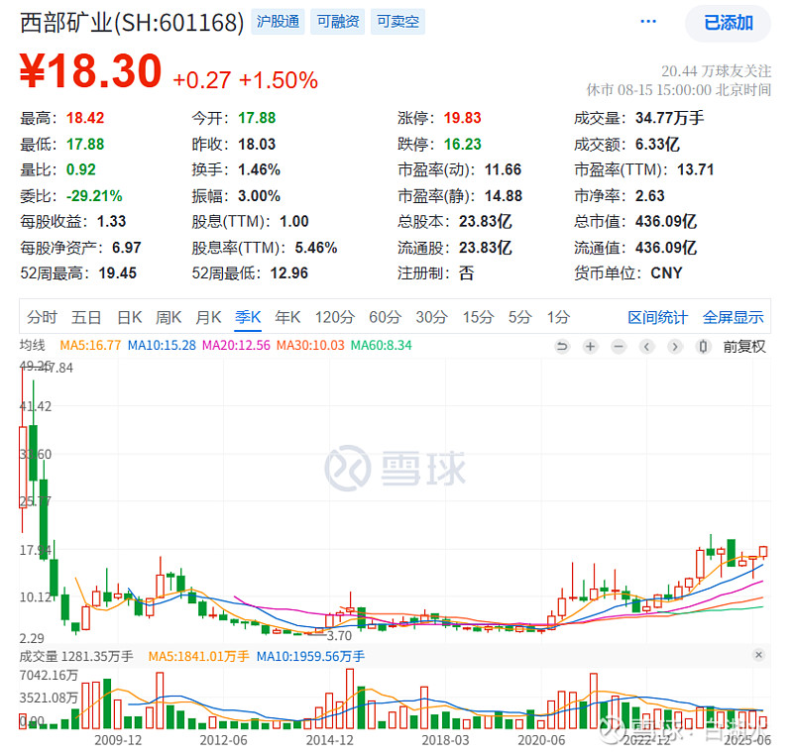The width and height of the screenshot is (793, 755).
Task: Click the candlestick style icon
Action: [x=703, y=347]
